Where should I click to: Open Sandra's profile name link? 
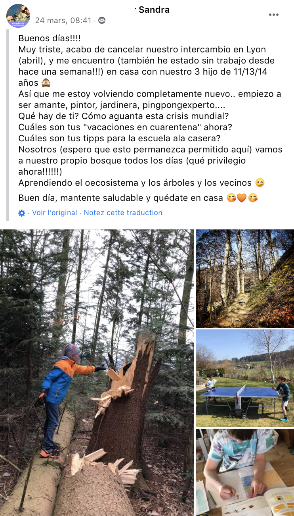pos(154,10)
